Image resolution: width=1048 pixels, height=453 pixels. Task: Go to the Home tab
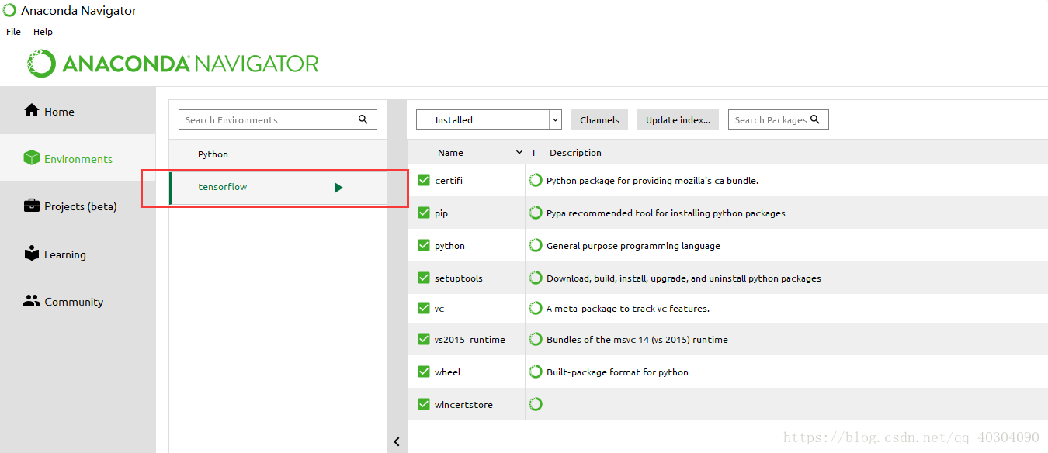(78, 111)
